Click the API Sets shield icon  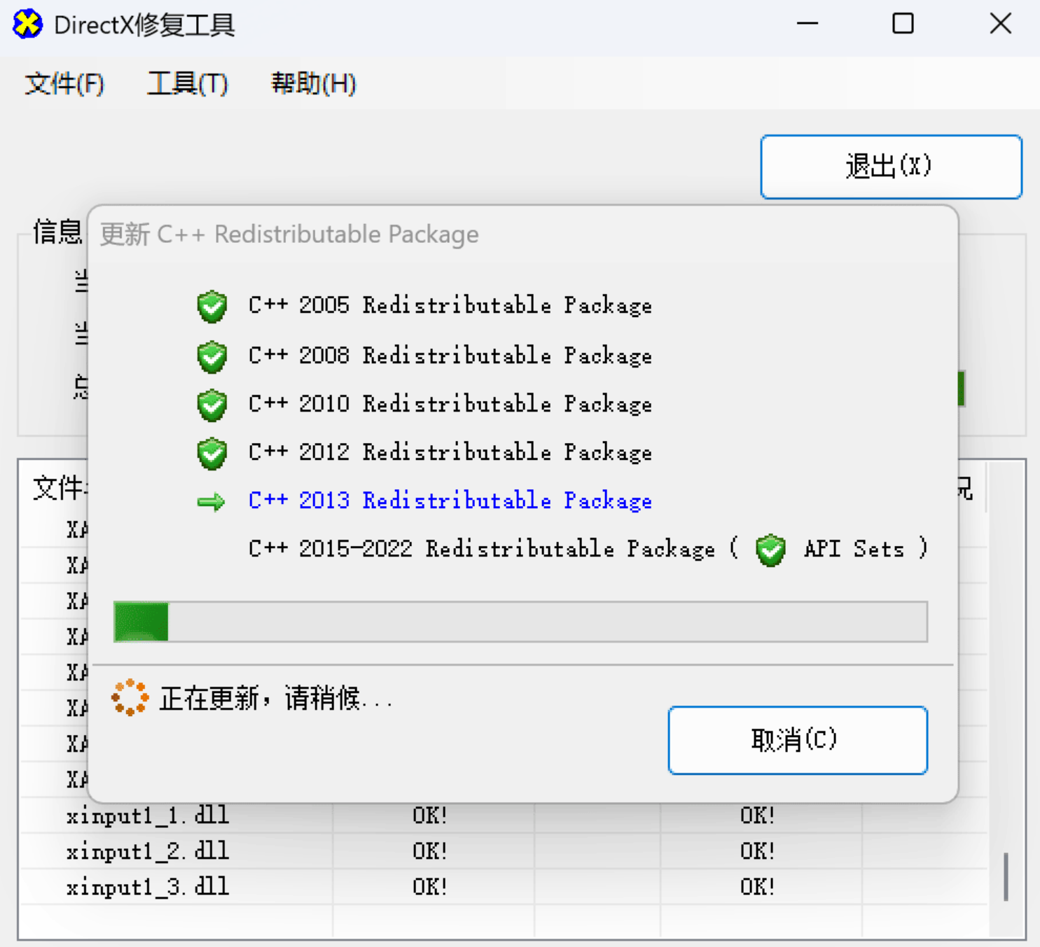tap(770, 551)
